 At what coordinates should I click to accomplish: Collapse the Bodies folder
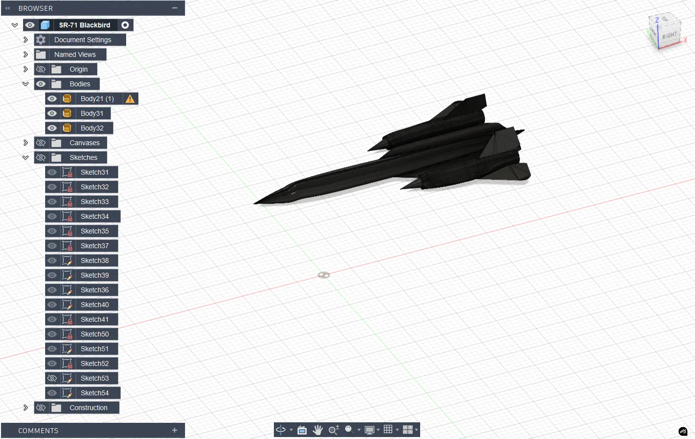click(x=26, y=84)
